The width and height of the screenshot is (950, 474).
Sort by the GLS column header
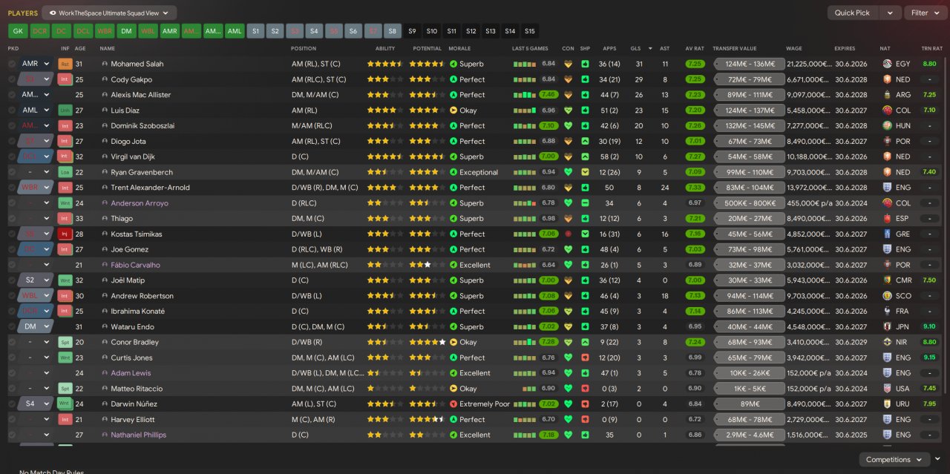[x=635, y=48]
